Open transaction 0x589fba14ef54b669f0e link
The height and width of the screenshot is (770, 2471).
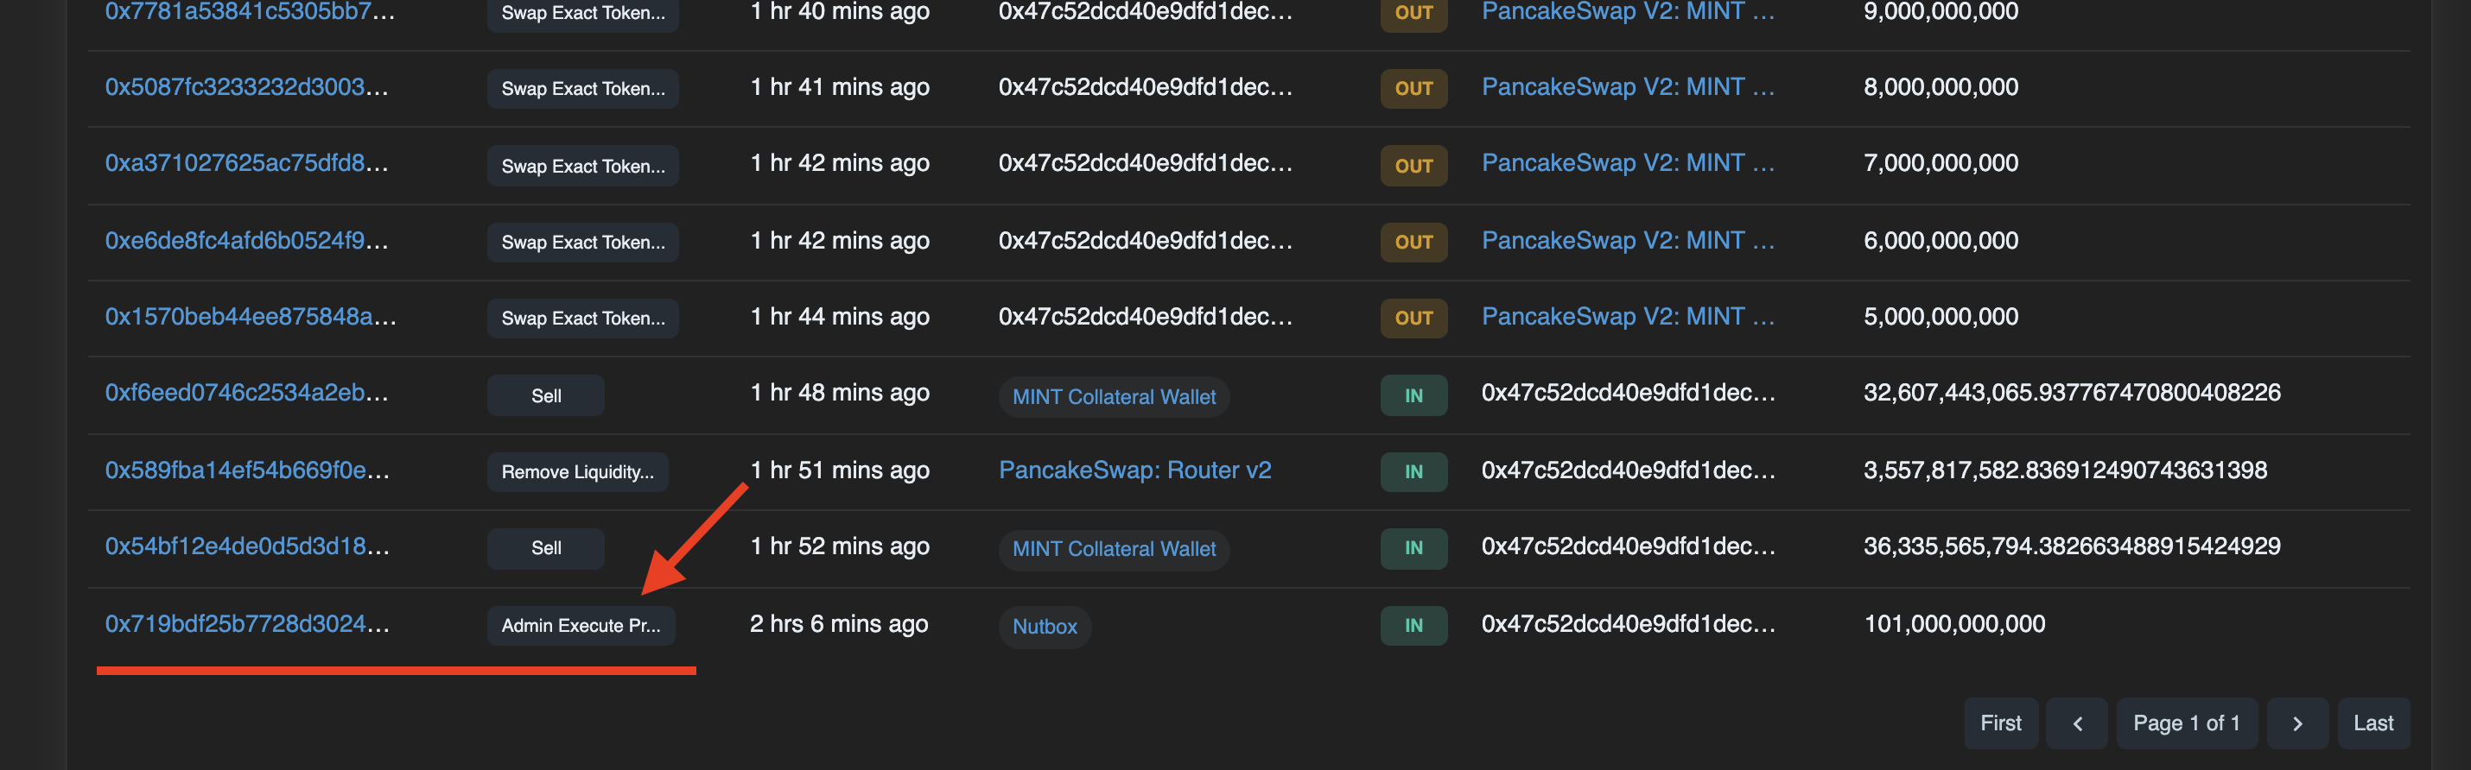(x=246, y=470)
